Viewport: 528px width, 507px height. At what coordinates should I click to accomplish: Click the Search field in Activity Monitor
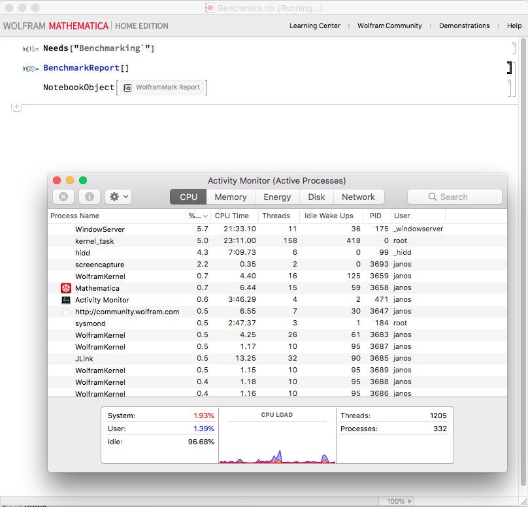455,197
